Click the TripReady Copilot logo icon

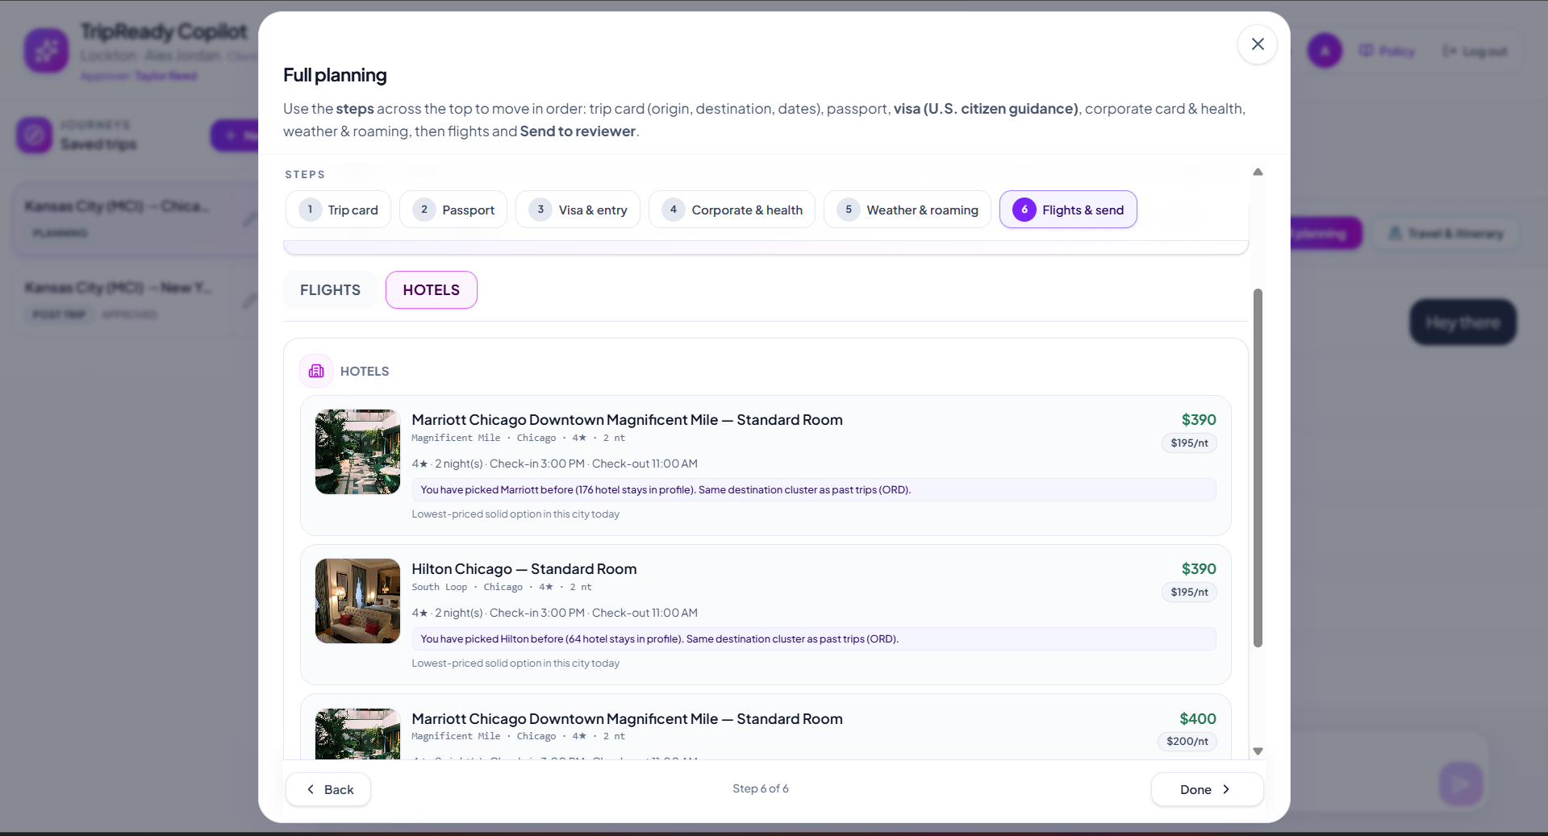pyautogui.click(x=46, y=51)
